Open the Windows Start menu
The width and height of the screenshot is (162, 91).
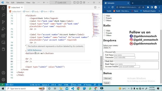pyautogui.click(x=3, y=88)
